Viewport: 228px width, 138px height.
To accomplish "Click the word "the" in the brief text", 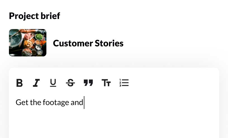I will pos(35,103).
